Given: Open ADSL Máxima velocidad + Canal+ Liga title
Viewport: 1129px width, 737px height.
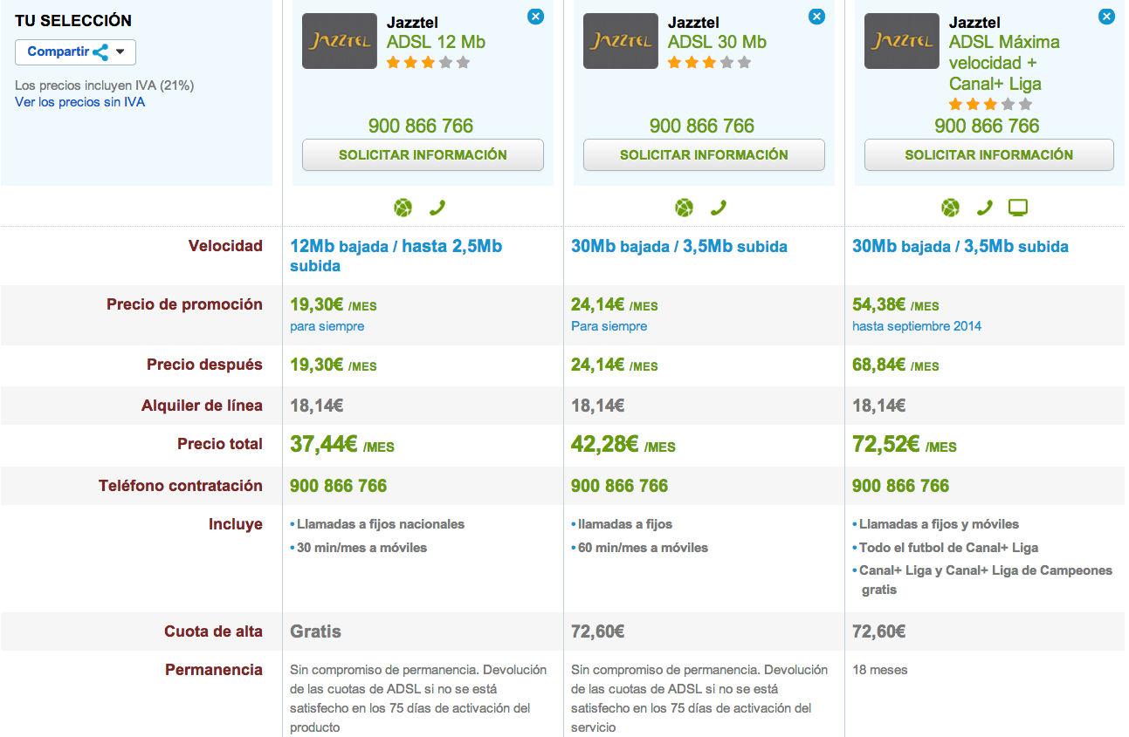Looking at the screenshot, I should click(1004, 63).
